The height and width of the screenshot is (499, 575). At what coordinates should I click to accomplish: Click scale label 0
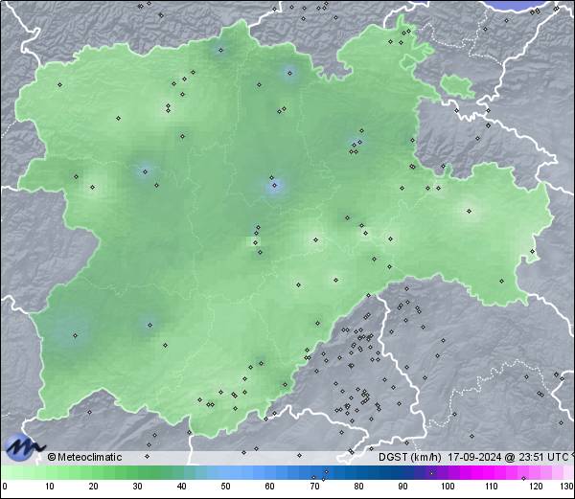tap(5, 487)
